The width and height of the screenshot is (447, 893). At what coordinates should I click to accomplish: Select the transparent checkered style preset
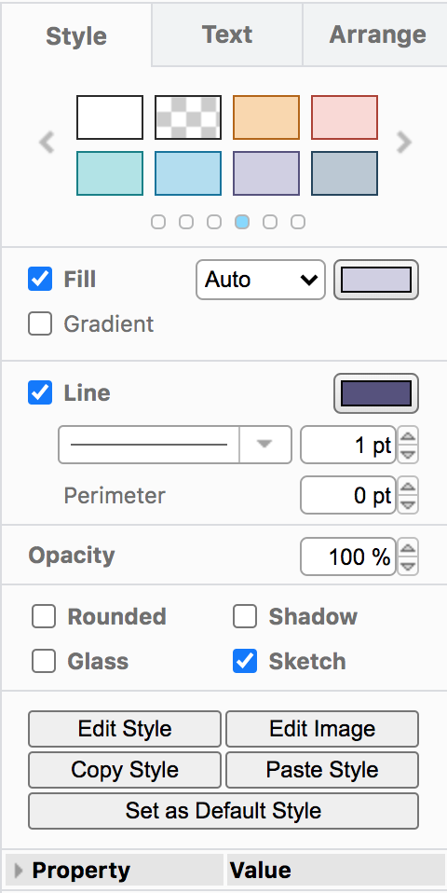pos(188,117)
